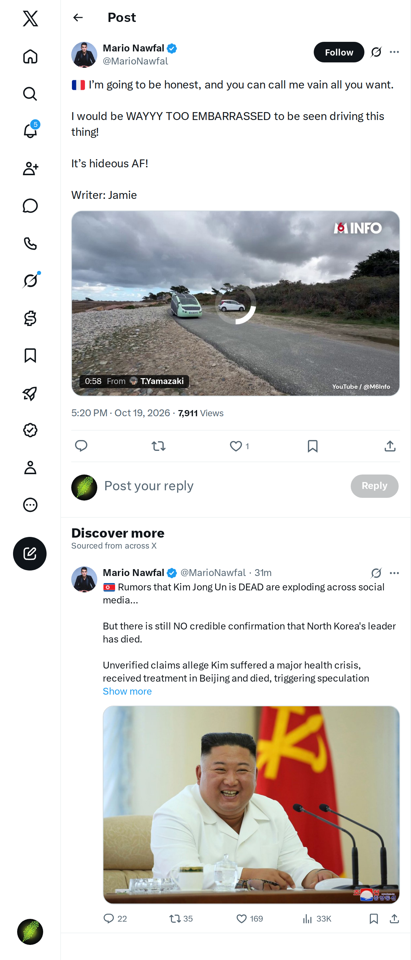Follow Mario Nawfal
The image size is (411, 960).
(x=339, y=52)
